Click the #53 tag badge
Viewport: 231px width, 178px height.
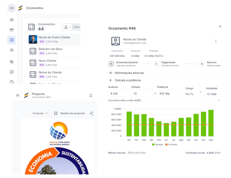42,53
